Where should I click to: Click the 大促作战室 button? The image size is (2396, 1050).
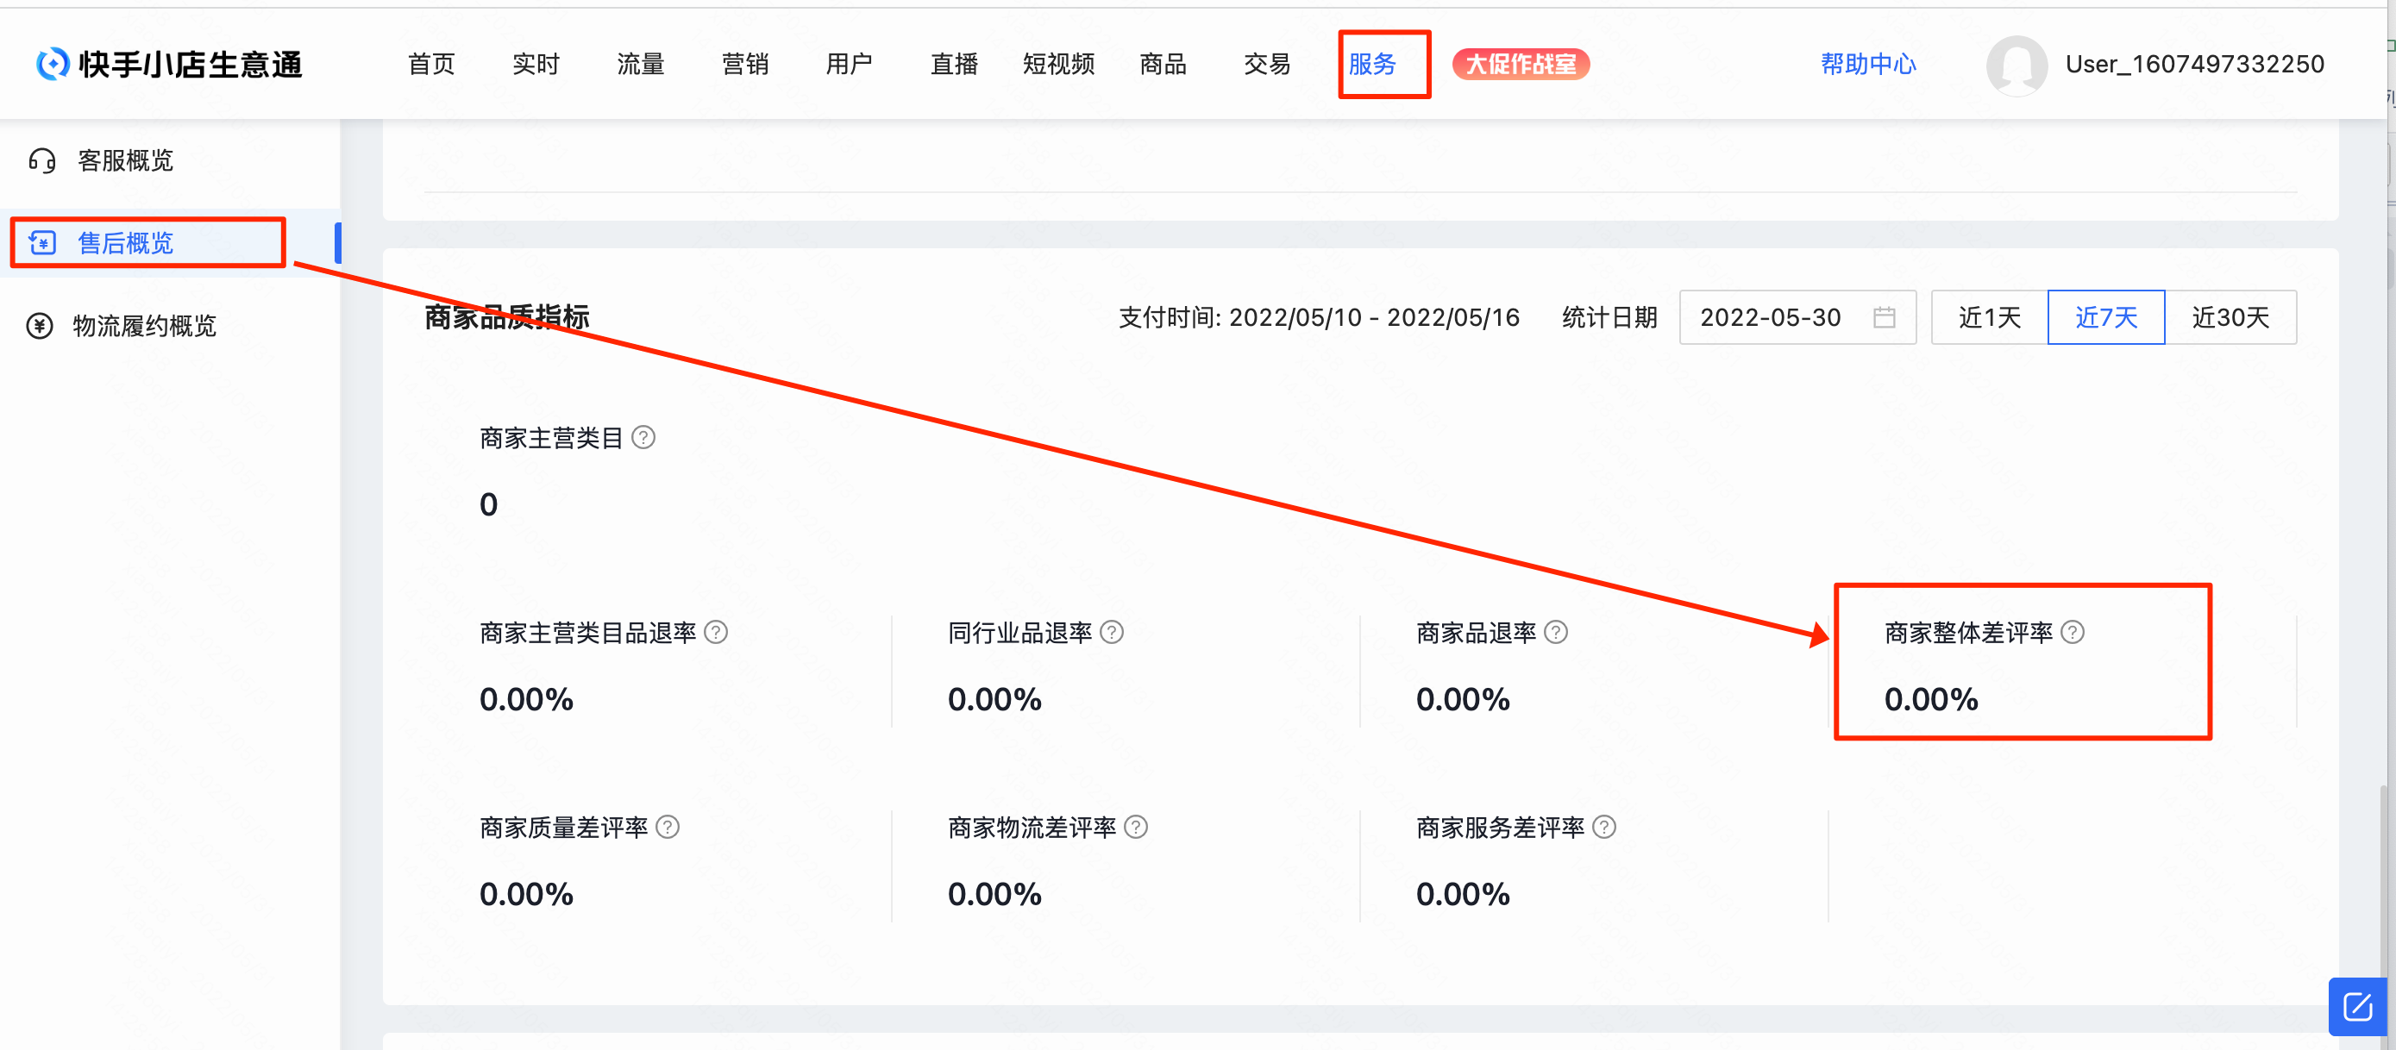(1520, 64)
